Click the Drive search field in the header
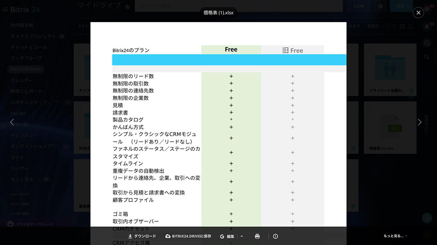 (x=239, y=6)
